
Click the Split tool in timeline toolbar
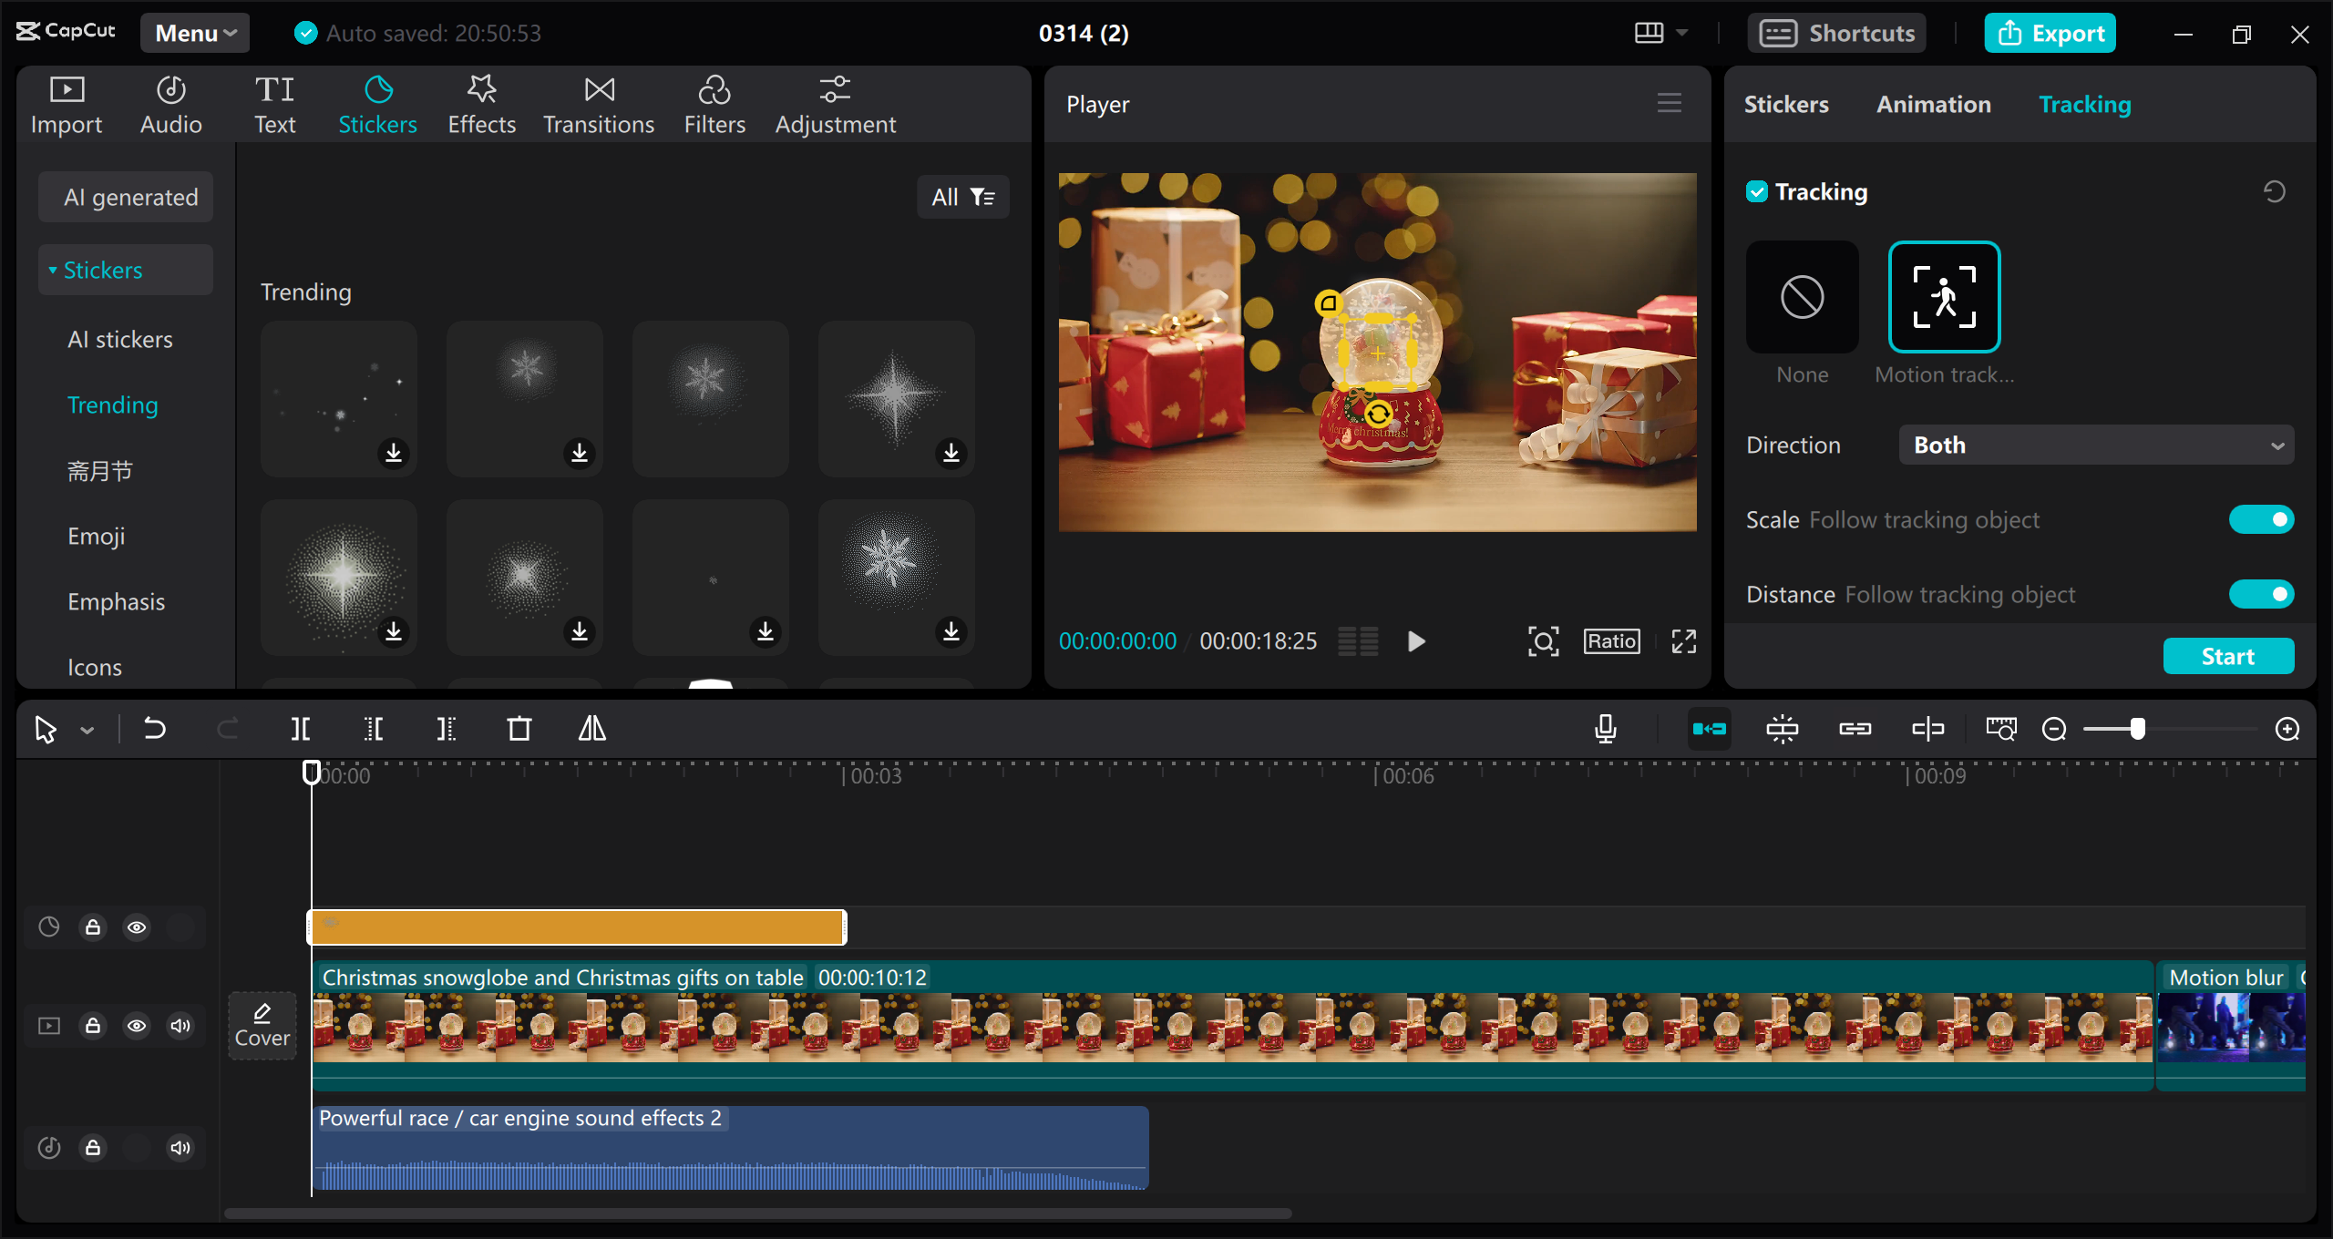point(300,729)
